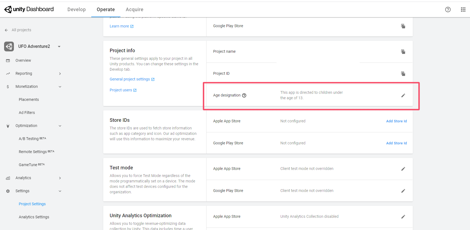Click the Project info section heading
This screenshot has width=470, height=230.
[122, 51]
